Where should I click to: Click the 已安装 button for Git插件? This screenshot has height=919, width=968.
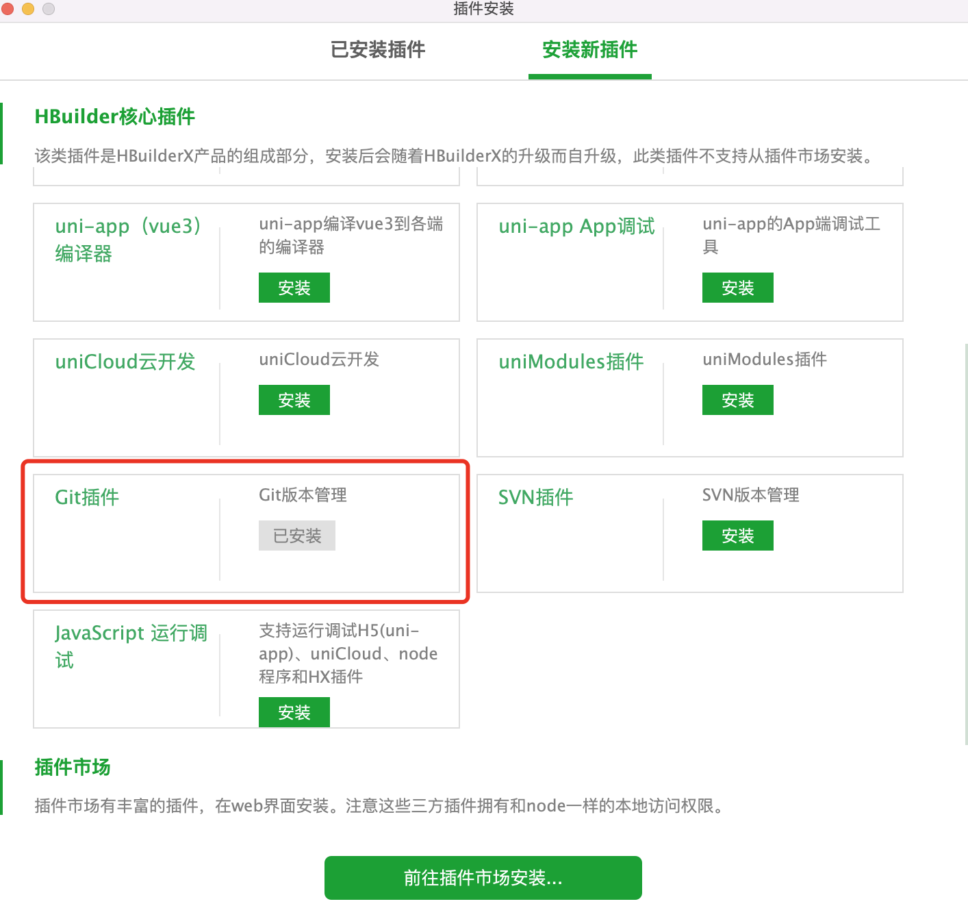pos(297,536)
